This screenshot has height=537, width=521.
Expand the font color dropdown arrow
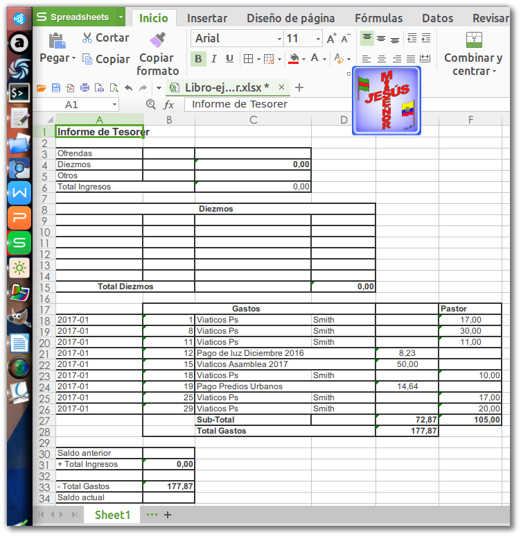tap(324, 60)
